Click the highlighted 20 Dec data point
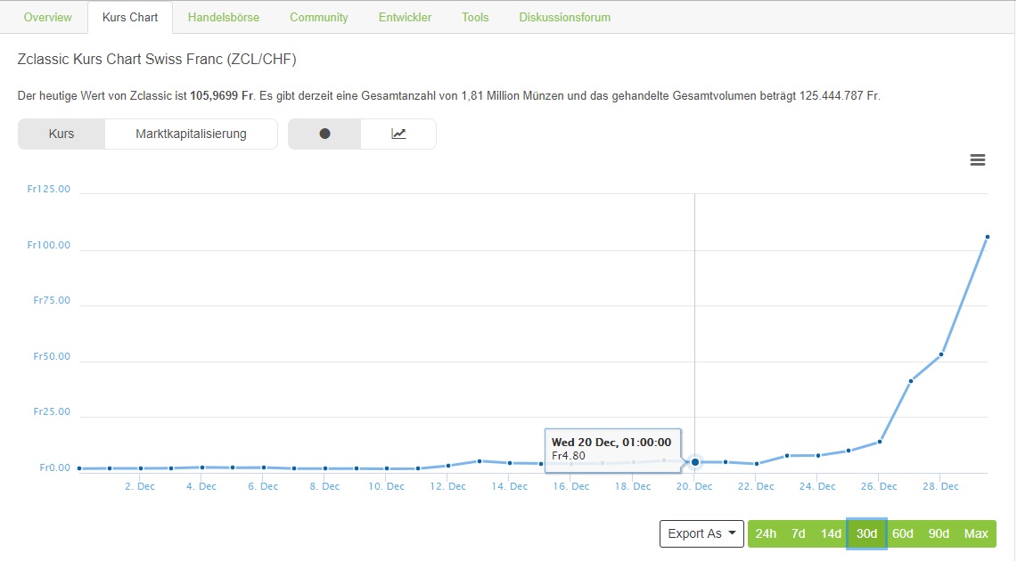The height and width of the screenshot is (561, 1017). pyautogui.click(x=694, y=462)
